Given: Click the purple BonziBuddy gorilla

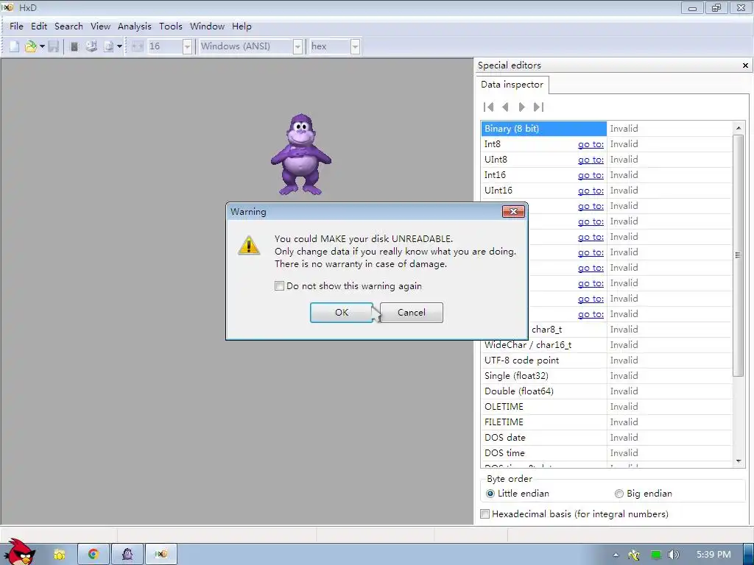Looking at the screenshot, I should tap(301, 154).
